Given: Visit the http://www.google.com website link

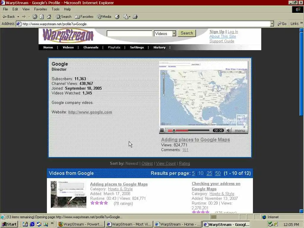Looking at the screenshot, I should tap(90, 112).
